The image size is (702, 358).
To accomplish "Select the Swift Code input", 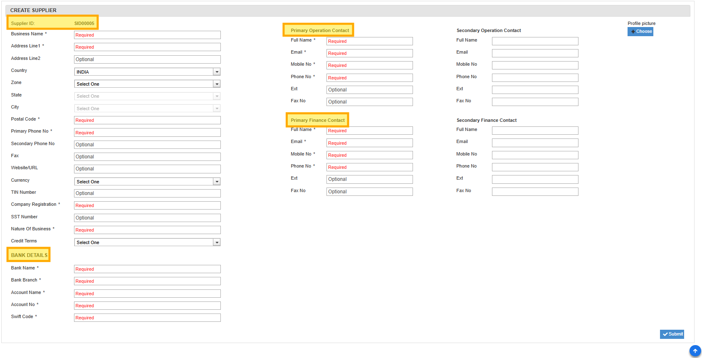I will (x=147, y=318).
